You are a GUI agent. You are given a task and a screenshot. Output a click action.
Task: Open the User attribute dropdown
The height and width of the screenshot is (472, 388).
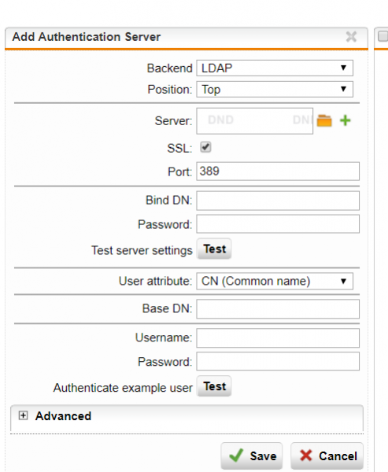[275, 281]
